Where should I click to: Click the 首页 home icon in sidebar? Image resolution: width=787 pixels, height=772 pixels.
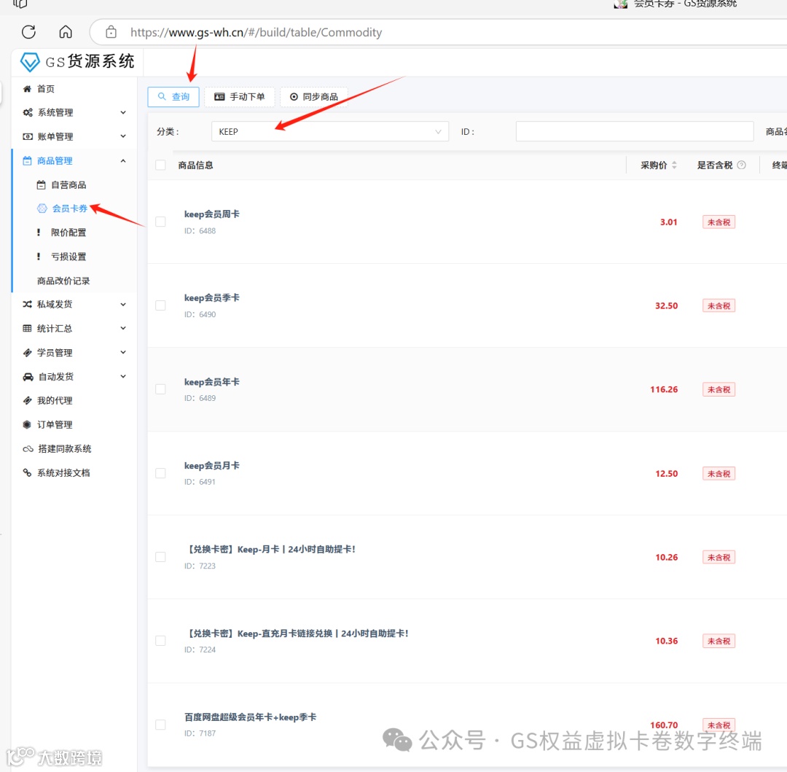[27, 89]
